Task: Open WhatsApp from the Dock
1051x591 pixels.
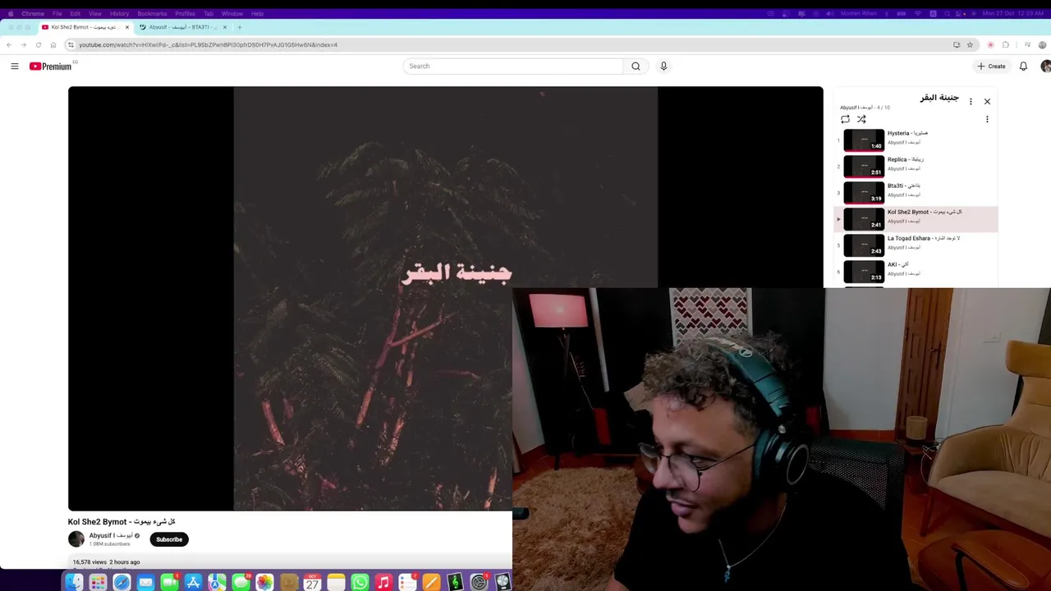Action: 360,582
